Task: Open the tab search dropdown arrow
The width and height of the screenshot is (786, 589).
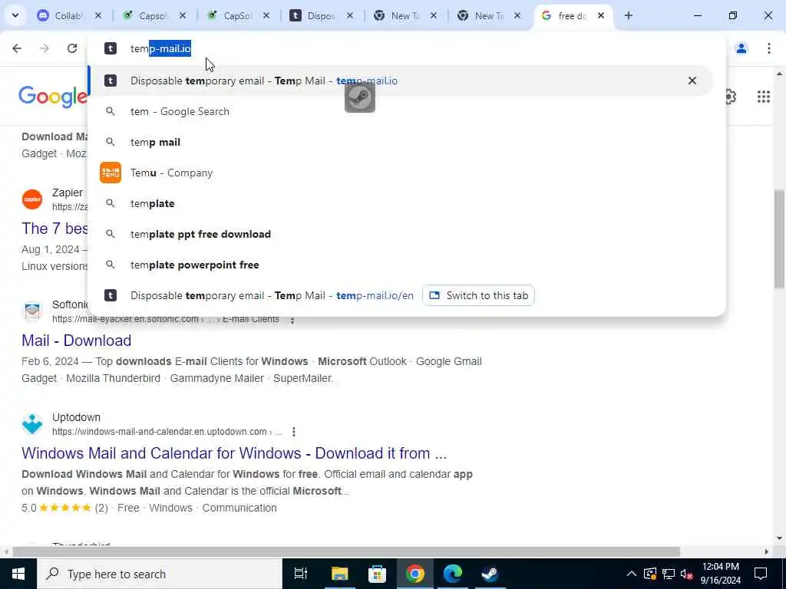Action: [15, 15]
